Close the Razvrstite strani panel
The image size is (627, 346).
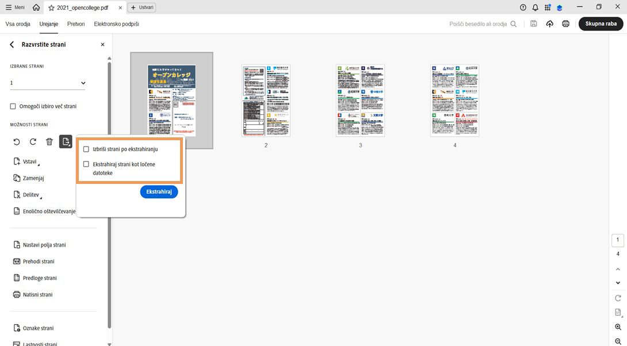coord(102,44)
